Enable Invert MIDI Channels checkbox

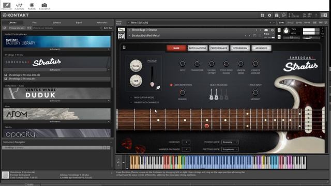(x=131, y=102)
